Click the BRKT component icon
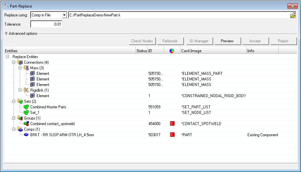The height and width of the screenshot is (172, 301). (26, 135)
